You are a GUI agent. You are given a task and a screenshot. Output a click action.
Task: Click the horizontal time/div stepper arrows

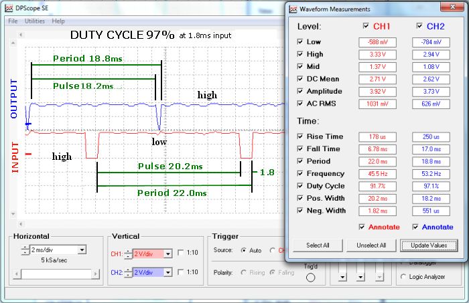click(x=25, y=250)
